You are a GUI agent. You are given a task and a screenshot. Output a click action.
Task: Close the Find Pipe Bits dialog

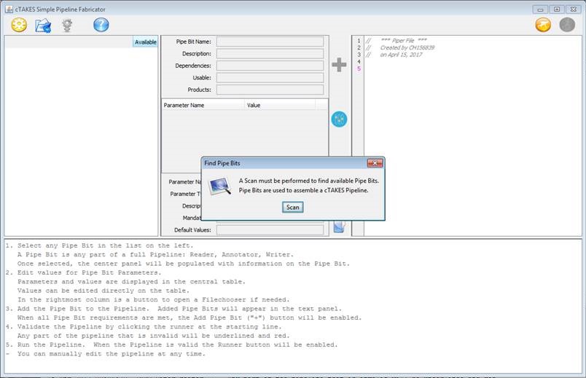point(375,163)
